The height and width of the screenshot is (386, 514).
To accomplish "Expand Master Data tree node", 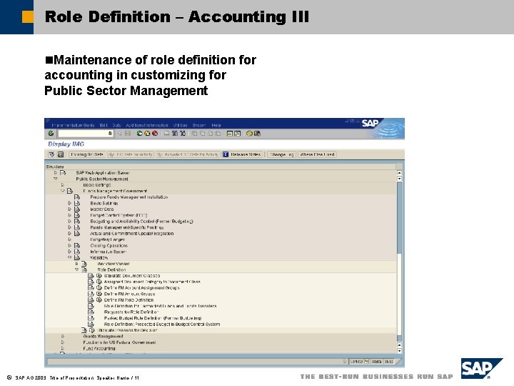I will click(x=69, y=209).
